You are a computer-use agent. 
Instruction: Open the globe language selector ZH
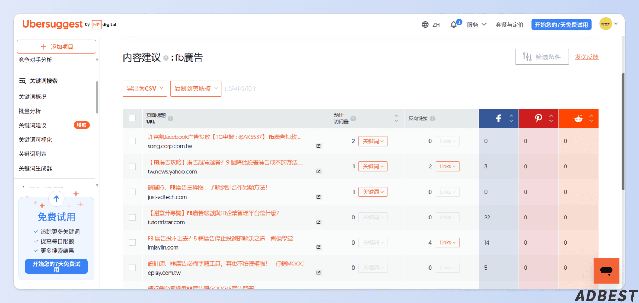click(x=431, y=25)
